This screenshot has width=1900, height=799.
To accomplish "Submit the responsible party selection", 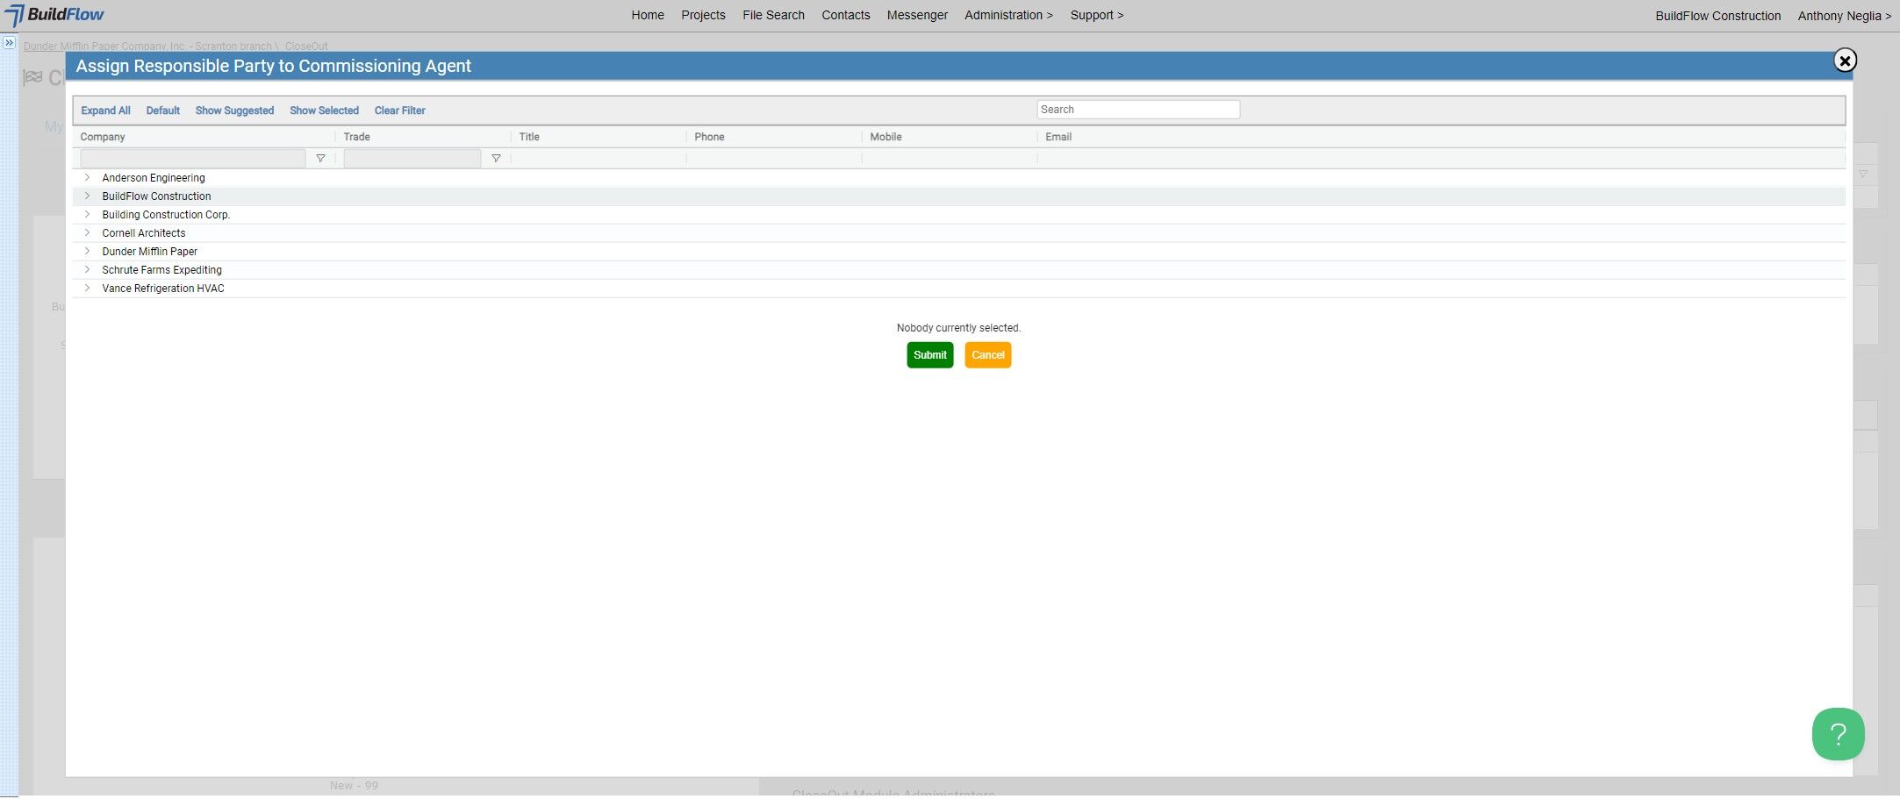I will pos(929,355).
